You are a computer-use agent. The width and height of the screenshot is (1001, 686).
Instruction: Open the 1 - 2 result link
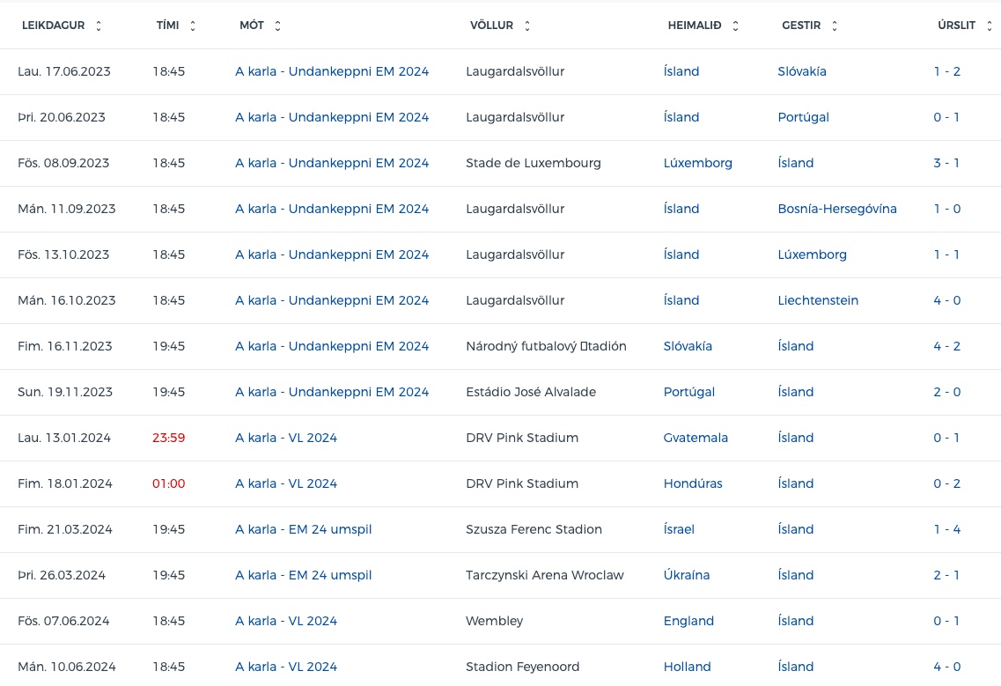click(x=946, y=71)
